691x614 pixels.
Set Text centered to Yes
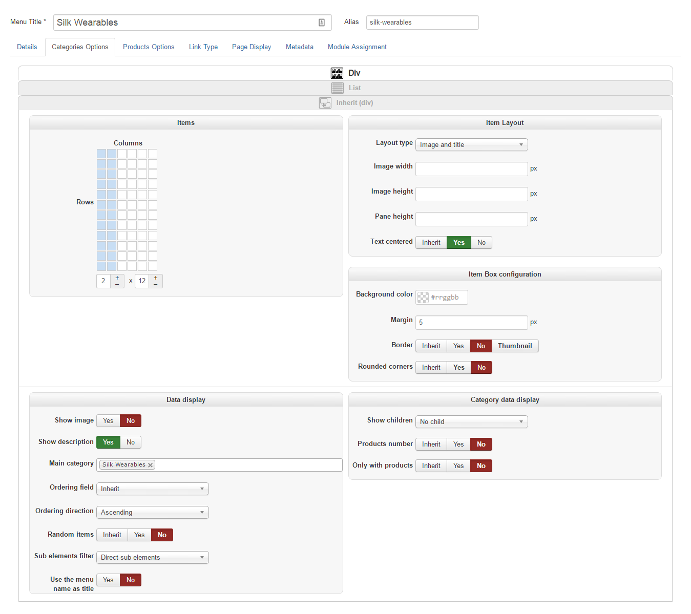459,243
